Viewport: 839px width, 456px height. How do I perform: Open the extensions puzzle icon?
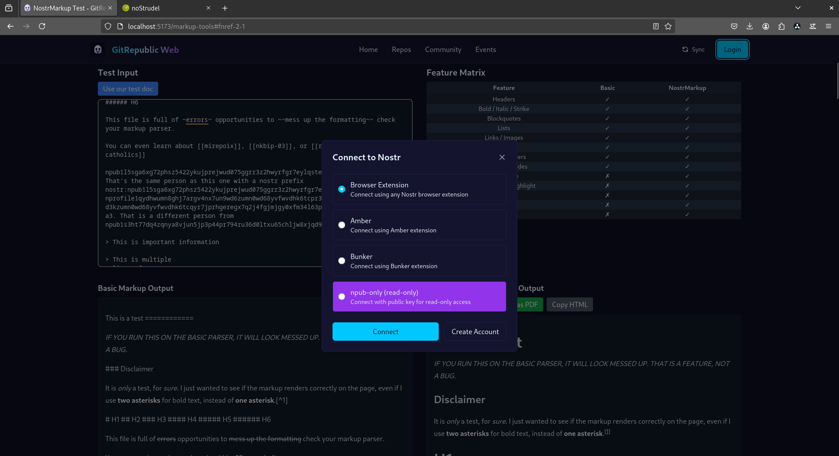pyautogui.click(x=781, y=26)
